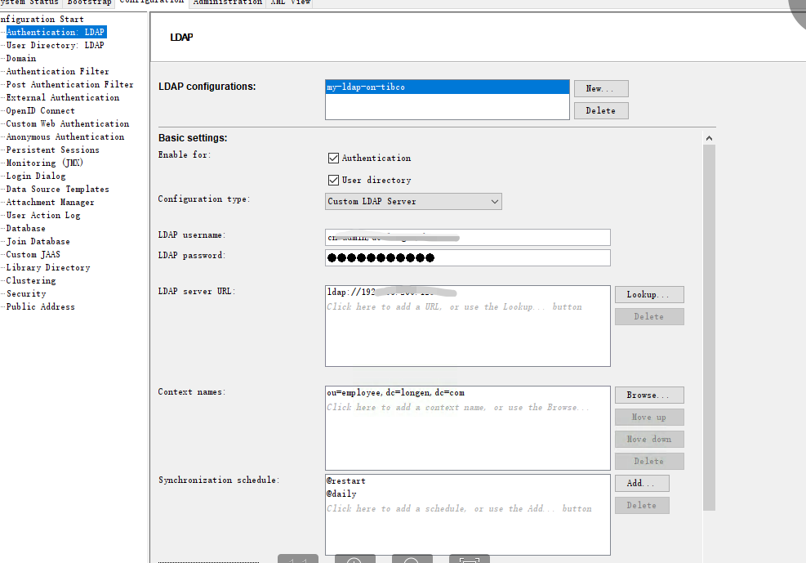Toggle the User directory checkbox
This screenshot has height=563, width=806.
(x=333, y=180)
